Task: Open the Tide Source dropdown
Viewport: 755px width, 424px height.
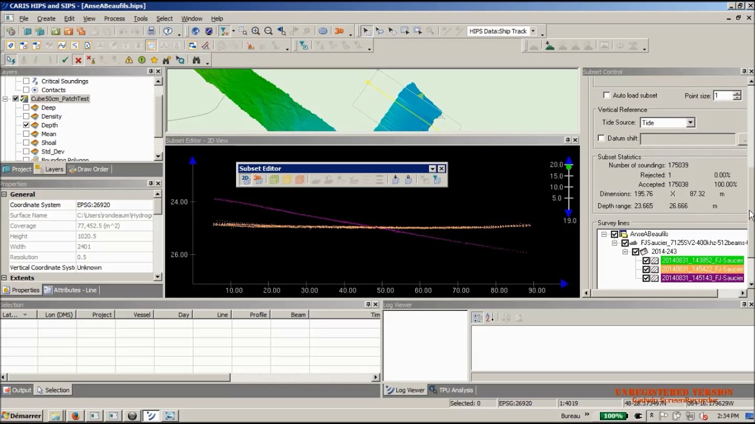Action: pos(690,122)
